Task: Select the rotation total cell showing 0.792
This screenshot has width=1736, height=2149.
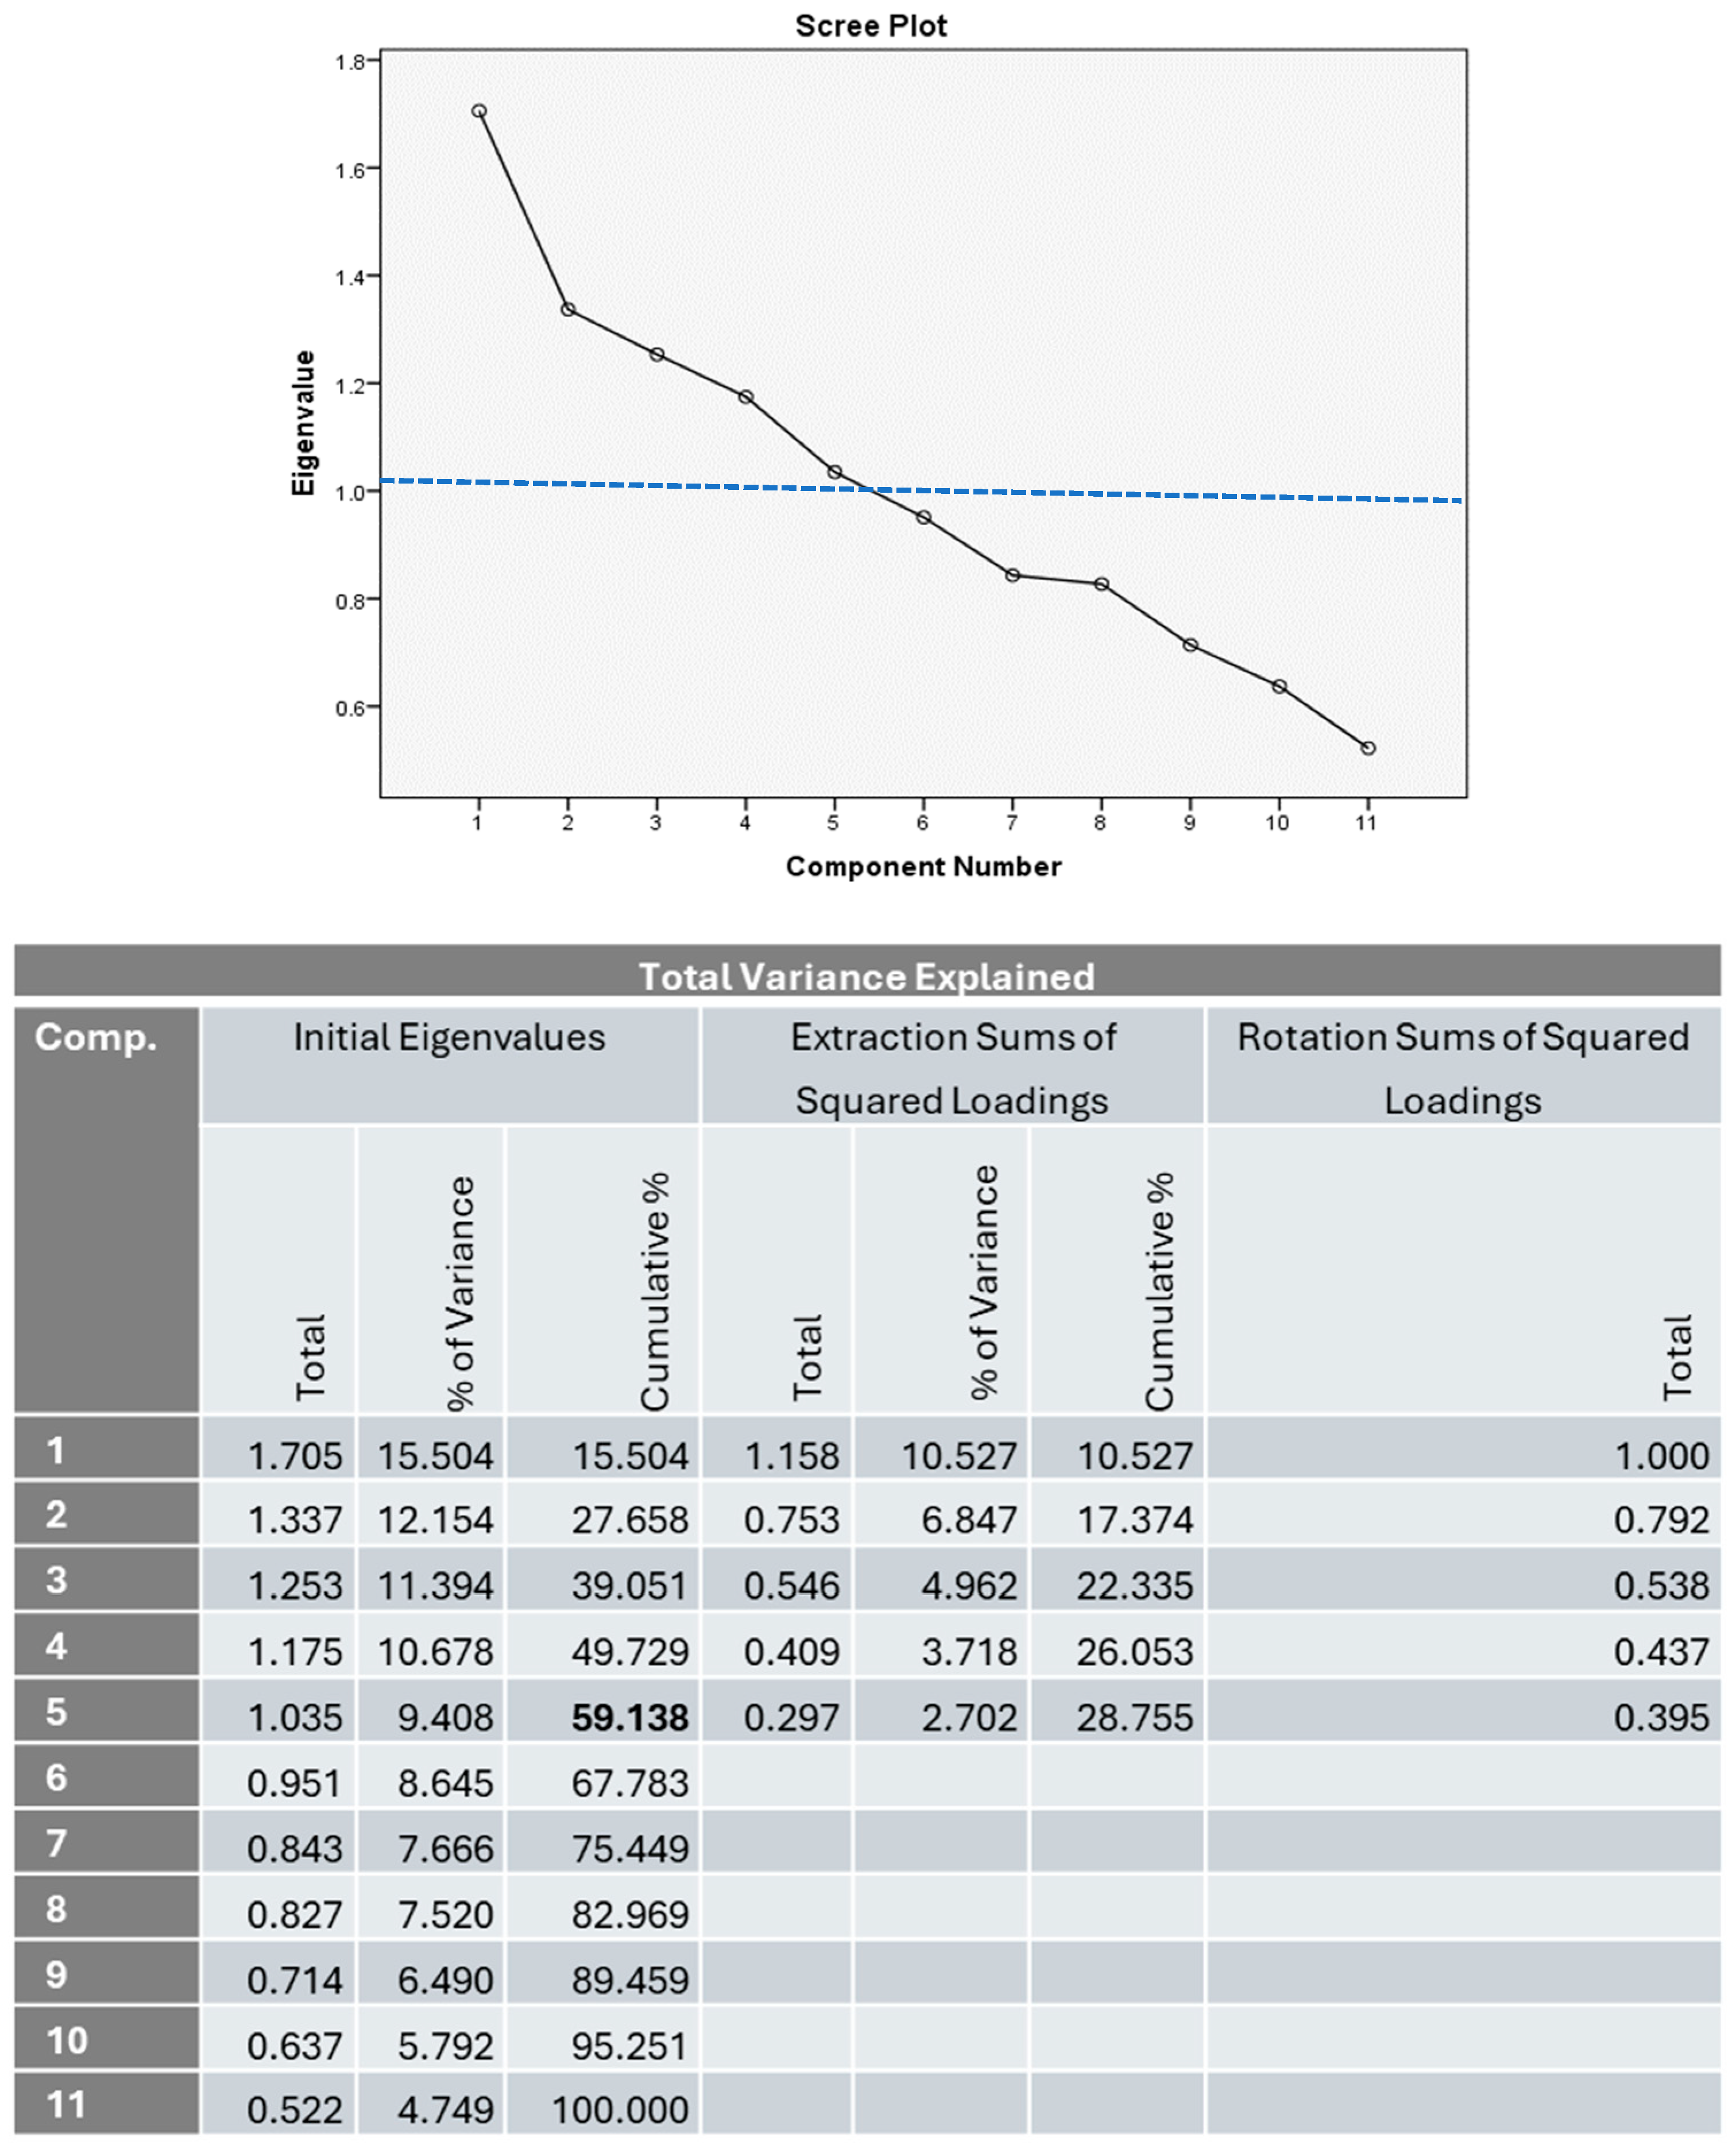Action: pyautogui.click(x=1660, y=1520)
